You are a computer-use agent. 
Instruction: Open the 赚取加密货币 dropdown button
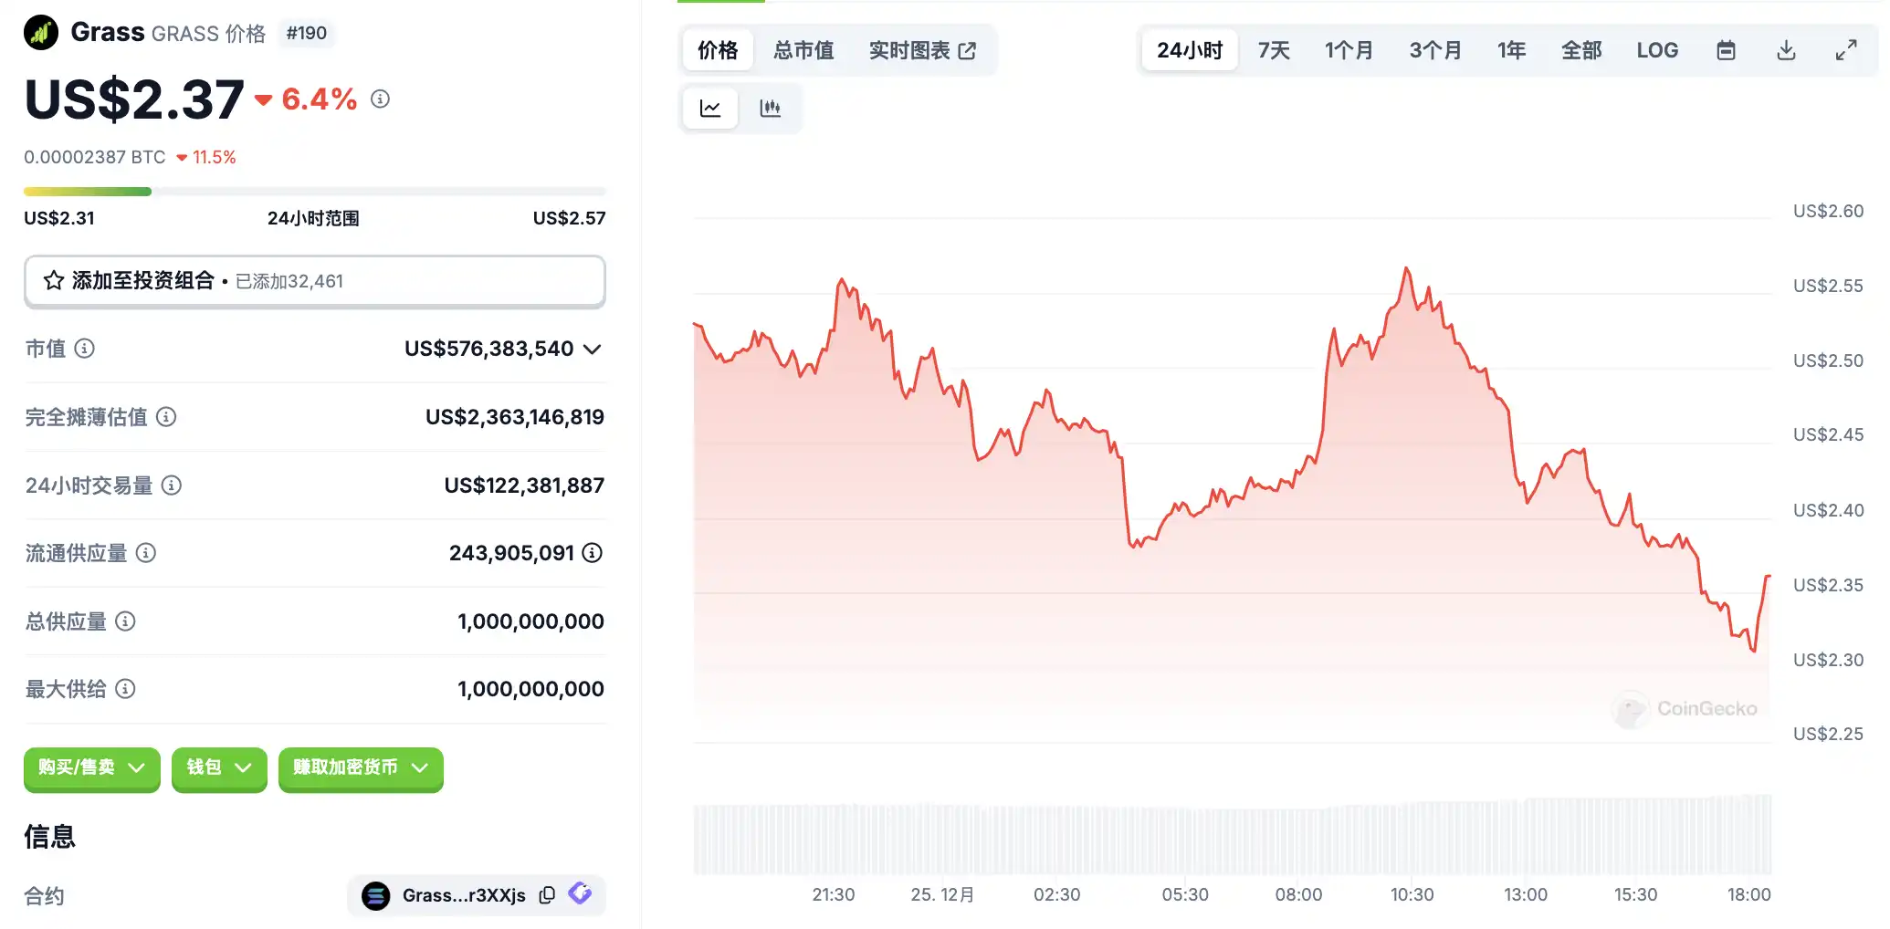pos(361,768)
